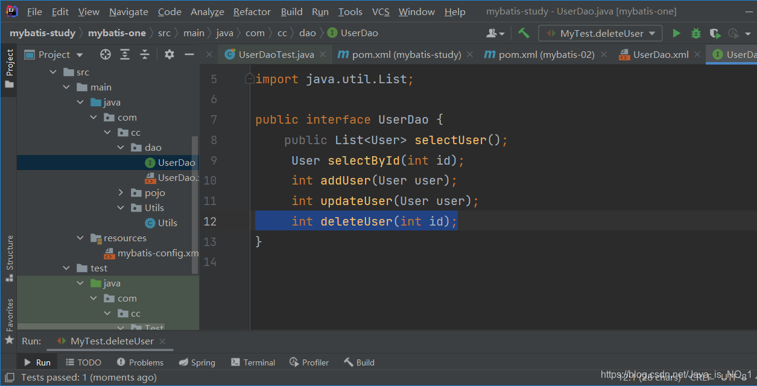Collapse the Utils package
The height and width of the screenshot is (386, 757).
point(121,208)
